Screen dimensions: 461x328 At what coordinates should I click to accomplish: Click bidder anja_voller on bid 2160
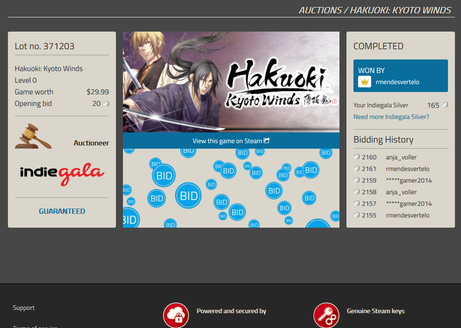[401, 157]
